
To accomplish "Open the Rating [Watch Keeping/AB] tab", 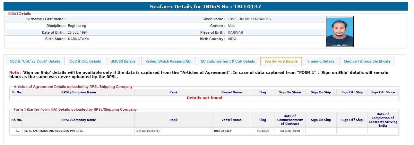I will click(x=168, y=61).
